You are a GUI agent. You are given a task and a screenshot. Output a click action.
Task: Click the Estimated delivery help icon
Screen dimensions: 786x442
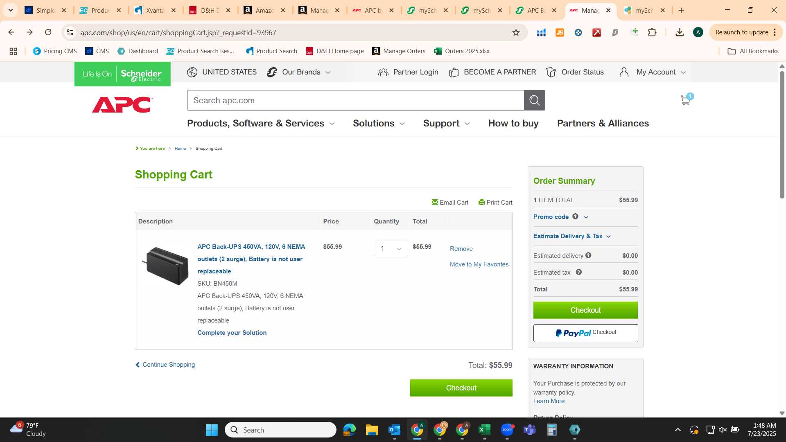click(588, 255)
